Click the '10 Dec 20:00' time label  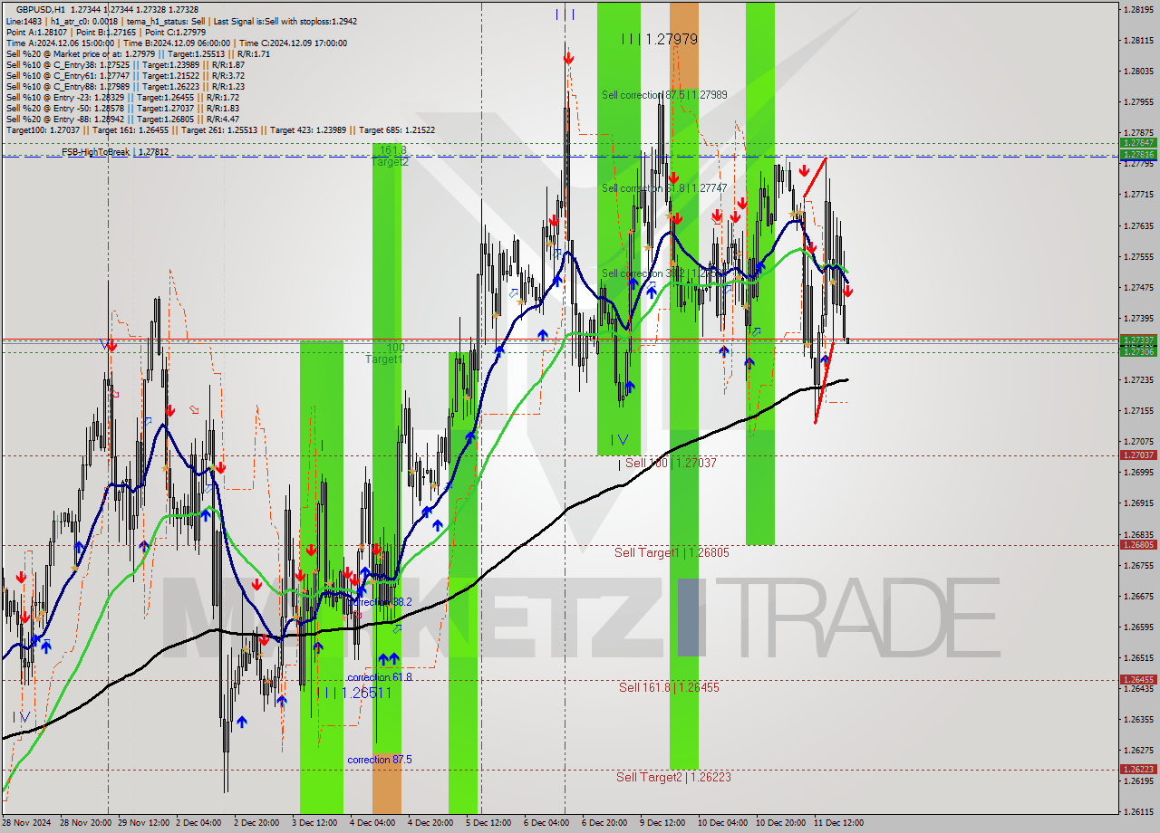pyautogui.click(x=780, y=823)
